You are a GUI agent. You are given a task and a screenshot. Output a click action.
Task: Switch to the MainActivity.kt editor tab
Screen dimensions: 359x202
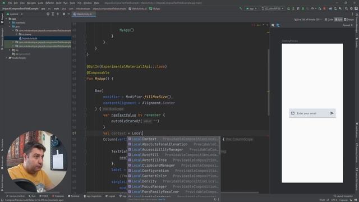pos(84,14)
